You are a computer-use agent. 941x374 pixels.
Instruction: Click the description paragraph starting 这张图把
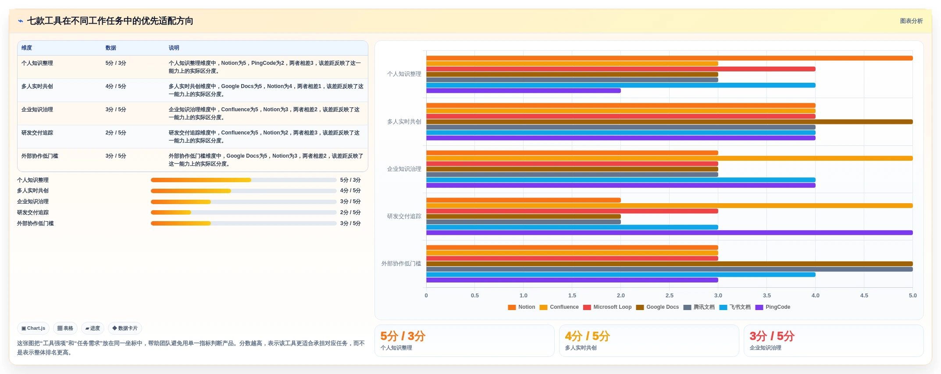click(191, 348)
